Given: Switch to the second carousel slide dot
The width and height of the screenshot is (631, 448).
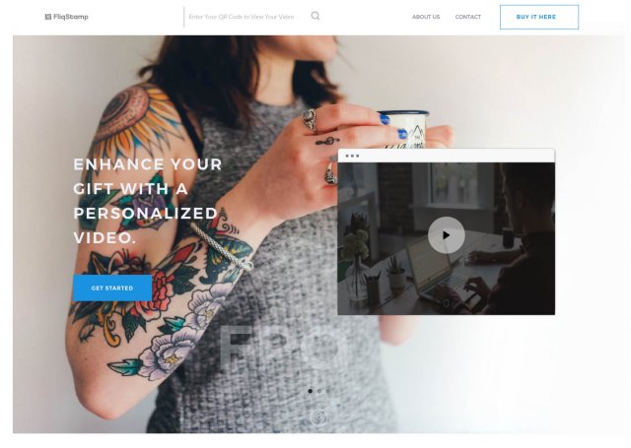Looking at the screenshot, I should (319, 391).
